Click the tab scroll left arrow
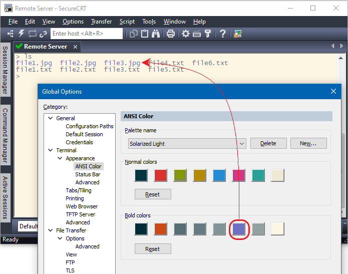 pyautogui.click(x=332, y=46)
